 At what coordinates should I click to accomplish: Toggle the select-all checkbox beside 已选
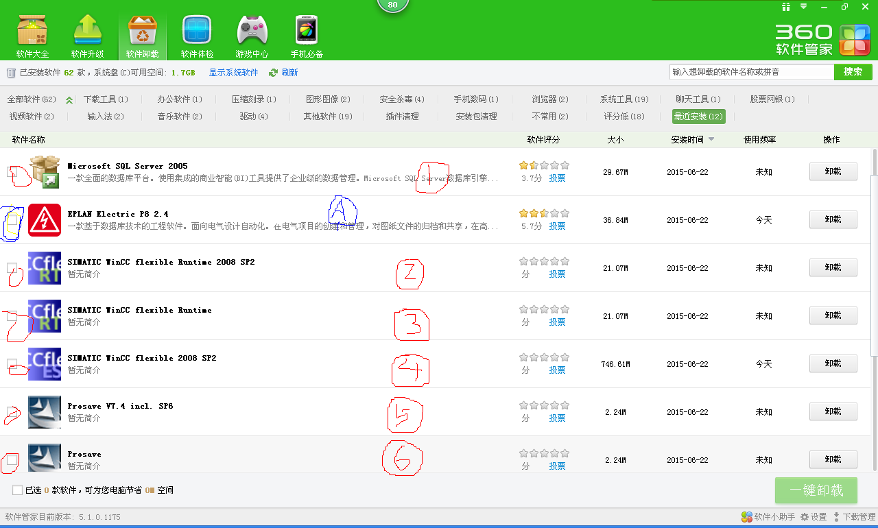[x=17, y=490]
